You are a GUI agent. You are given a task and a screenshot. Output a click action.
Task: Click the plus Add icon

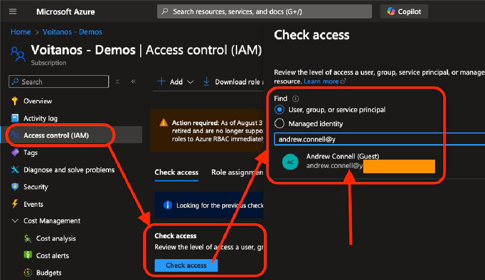[161, 82]
